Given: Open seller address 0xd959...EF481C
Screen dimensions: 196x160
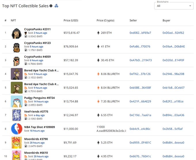Looking at the screenshot, I should pos(140,142).
